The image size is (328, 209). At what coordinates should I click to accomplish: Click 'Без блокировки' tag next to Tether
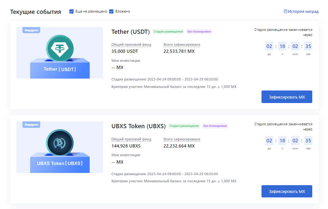199,32
